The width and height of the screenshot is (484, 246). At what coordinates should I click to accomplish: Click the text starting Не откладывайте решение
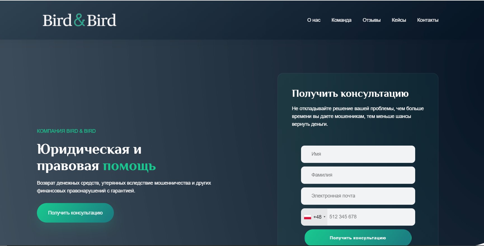click(358, 116)
